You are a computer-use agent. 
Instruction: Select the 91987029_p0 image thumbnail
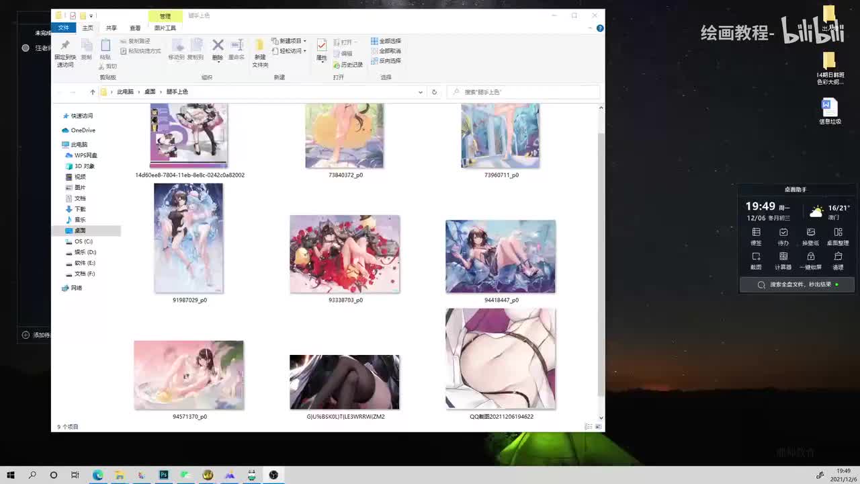(189, 238)
